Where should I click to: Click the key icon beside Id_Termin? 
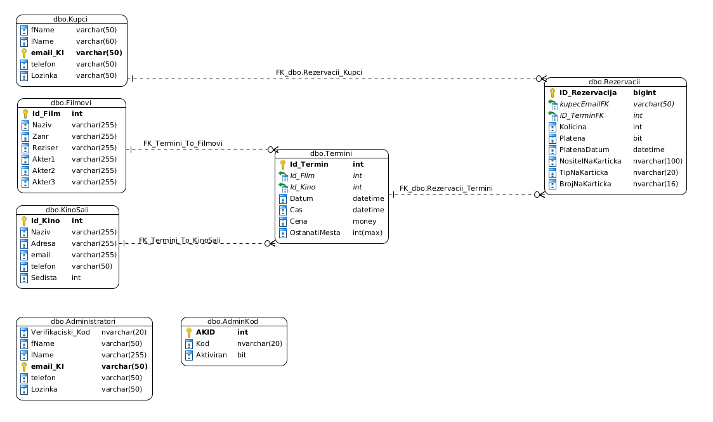click(x=283, y=164)
